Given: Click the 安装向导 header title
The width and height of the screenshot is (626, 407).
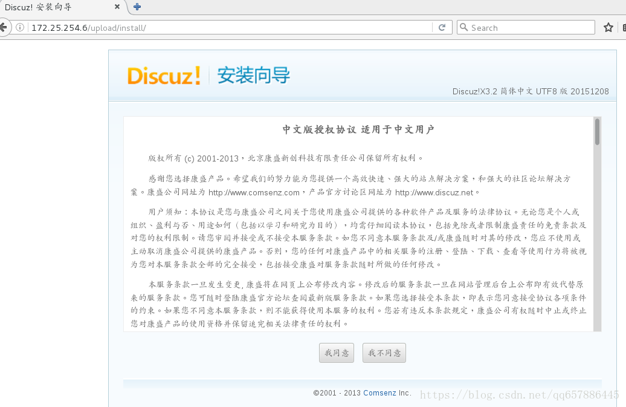Looking at the screenshot, I should 254,76.
